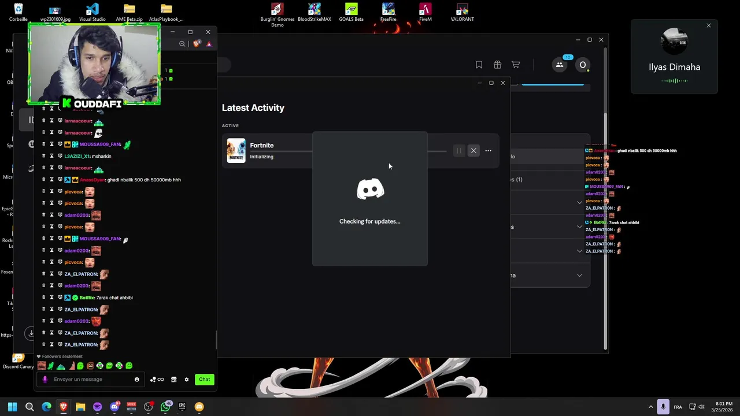Open the channel points infinity icon

[157, 380]
